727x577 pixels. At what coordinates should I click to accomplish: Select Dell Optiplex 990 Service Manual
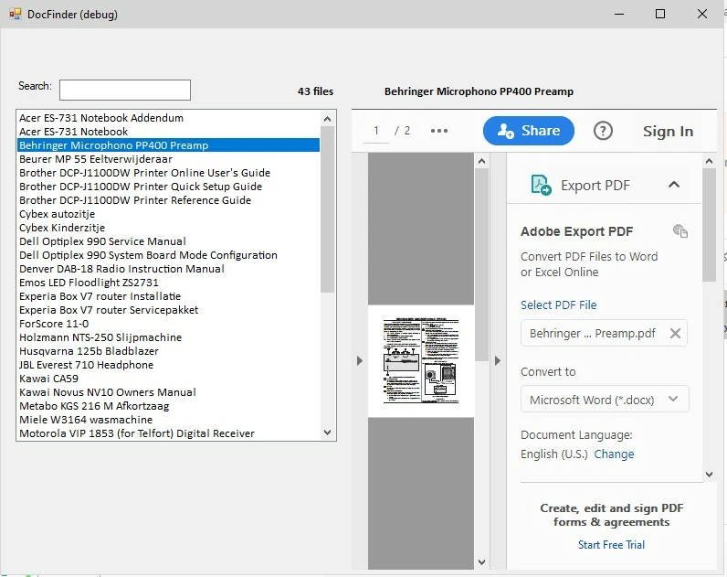pos(168,241)
